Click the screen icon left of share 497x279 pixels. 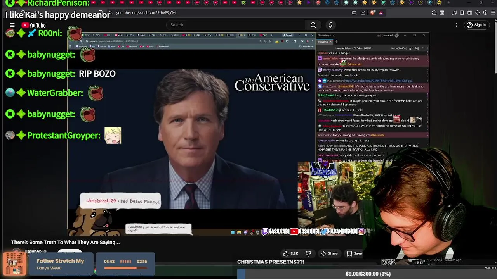[354, 13]
